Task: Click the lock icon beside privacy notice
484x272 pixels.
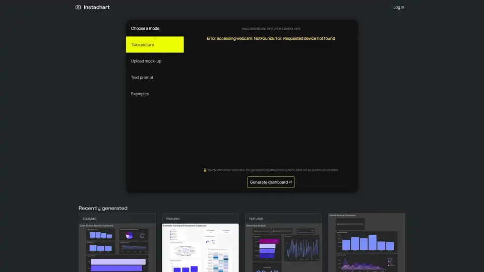Action: 205,170
